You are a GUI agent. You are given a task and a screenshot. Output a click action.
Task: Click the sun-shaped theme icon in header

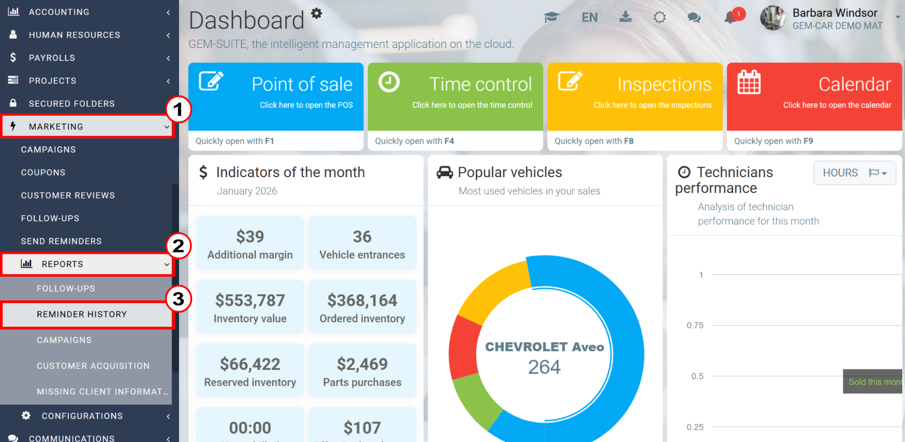[x=659, y=18]
